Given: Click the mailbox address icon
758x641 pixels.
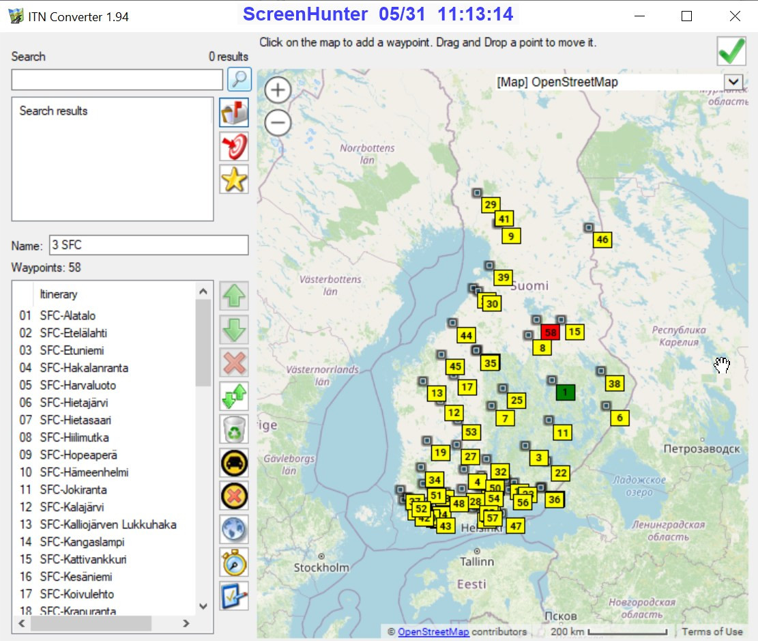Looking at the screenshot, I should [x=233, y=113].
